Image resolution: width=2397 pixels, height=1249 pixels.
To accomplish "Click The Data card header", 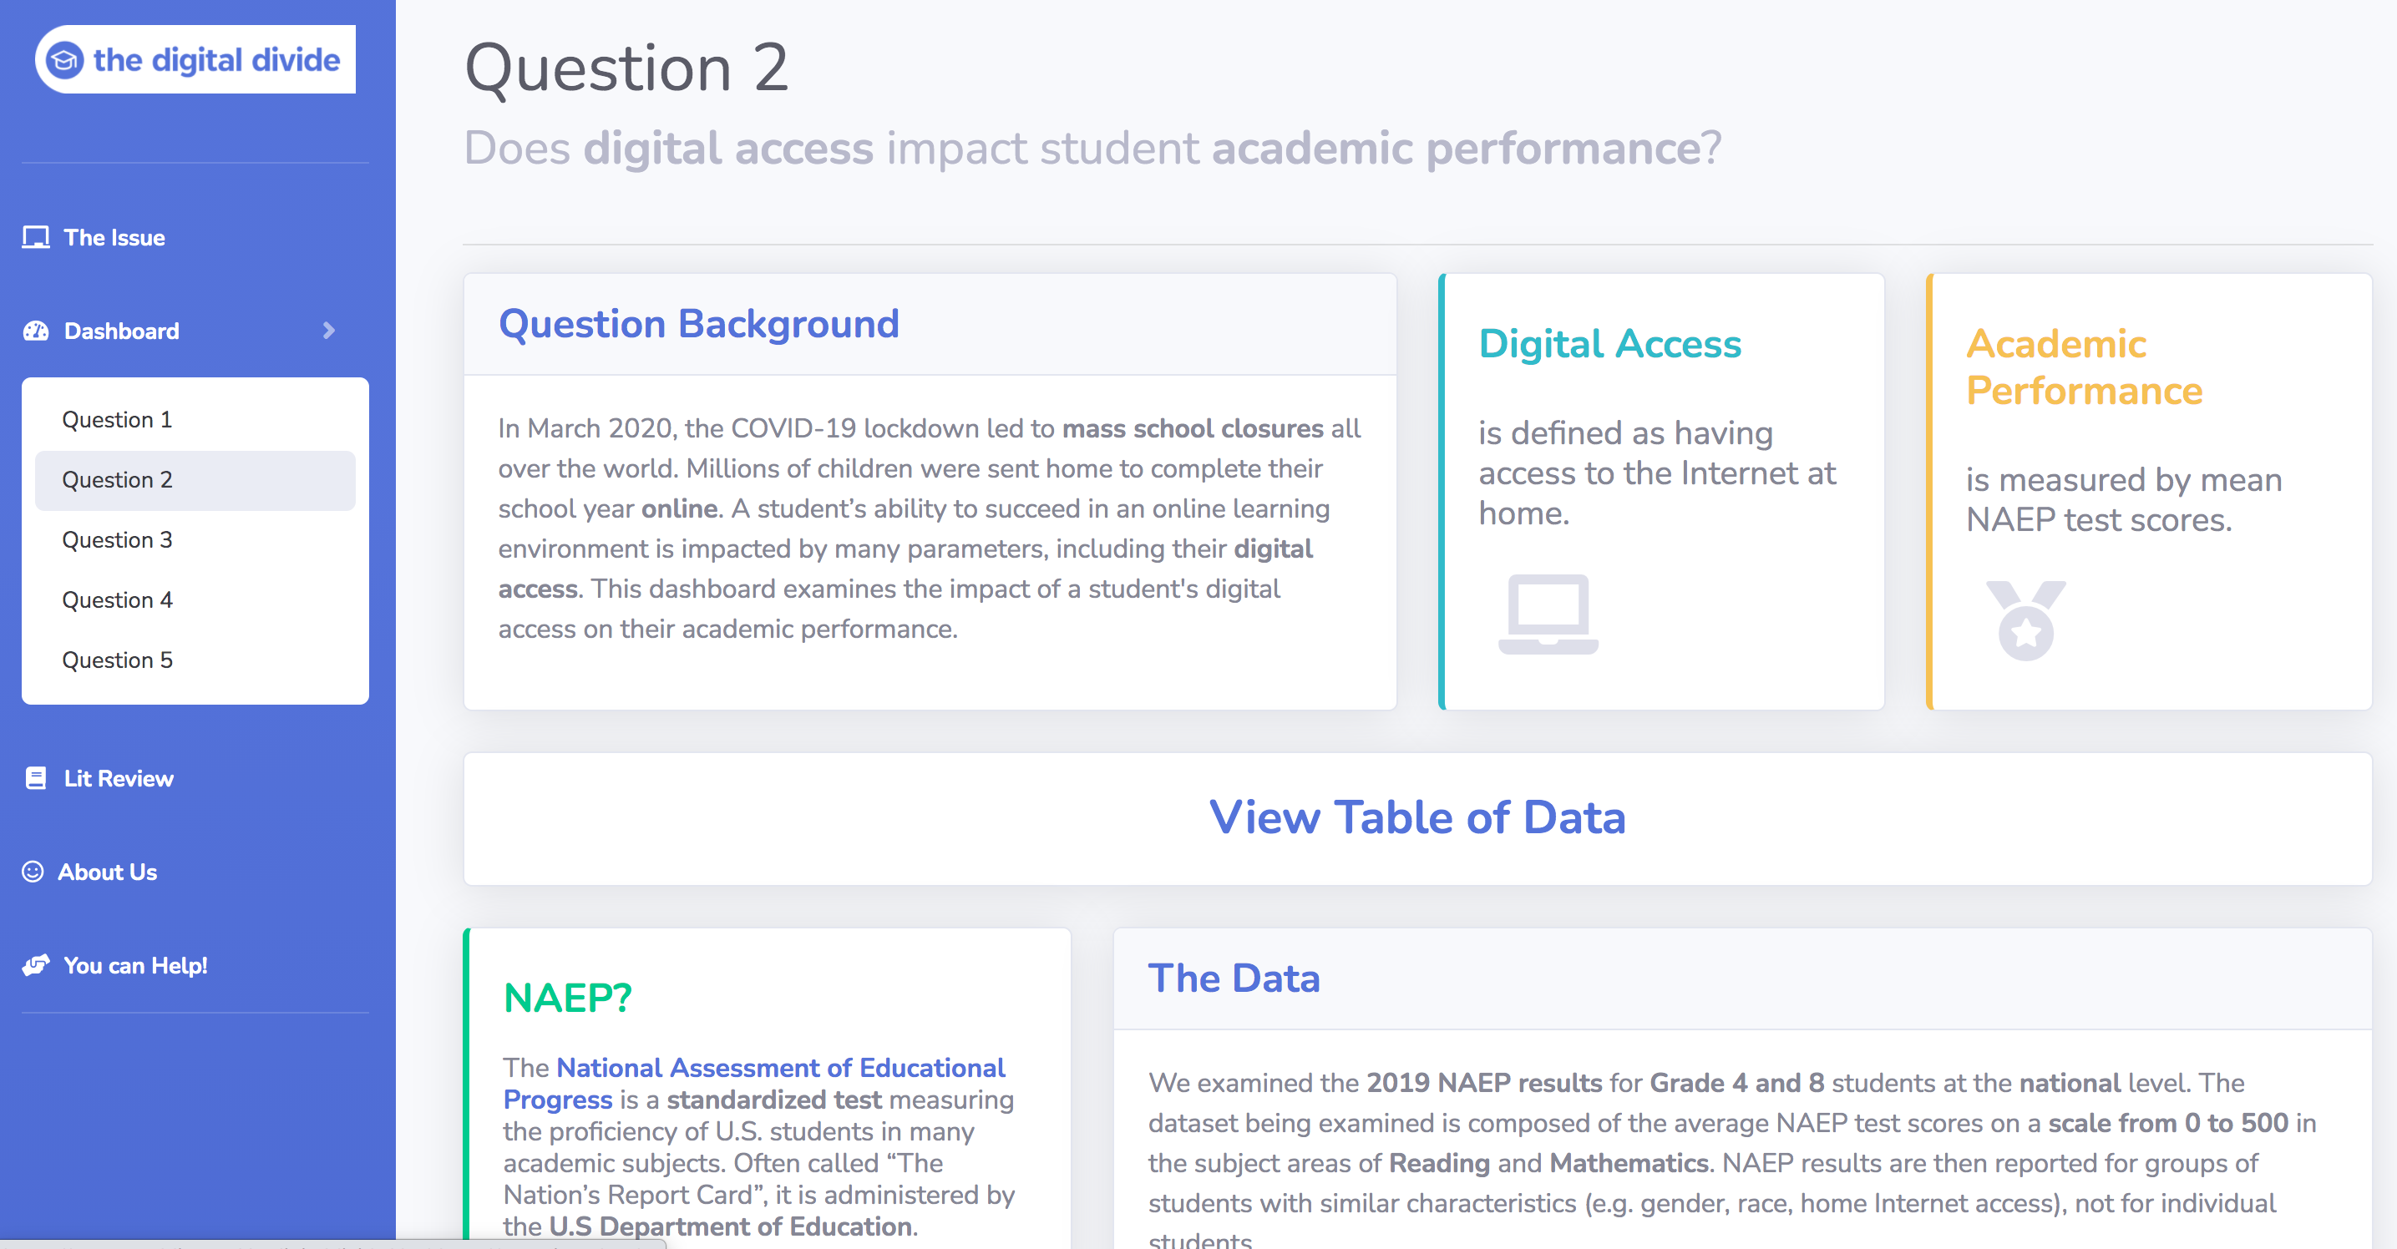I will point(1742,978).
